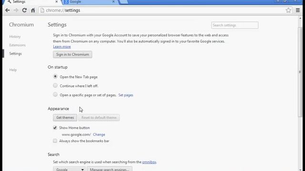
Task: Select Open the New Tab page radio
Action: (55, 76)
